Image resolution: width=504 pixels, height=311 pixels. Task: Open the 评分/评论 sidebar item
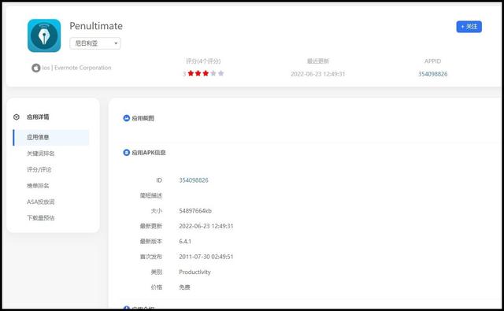tap(39, 169)
